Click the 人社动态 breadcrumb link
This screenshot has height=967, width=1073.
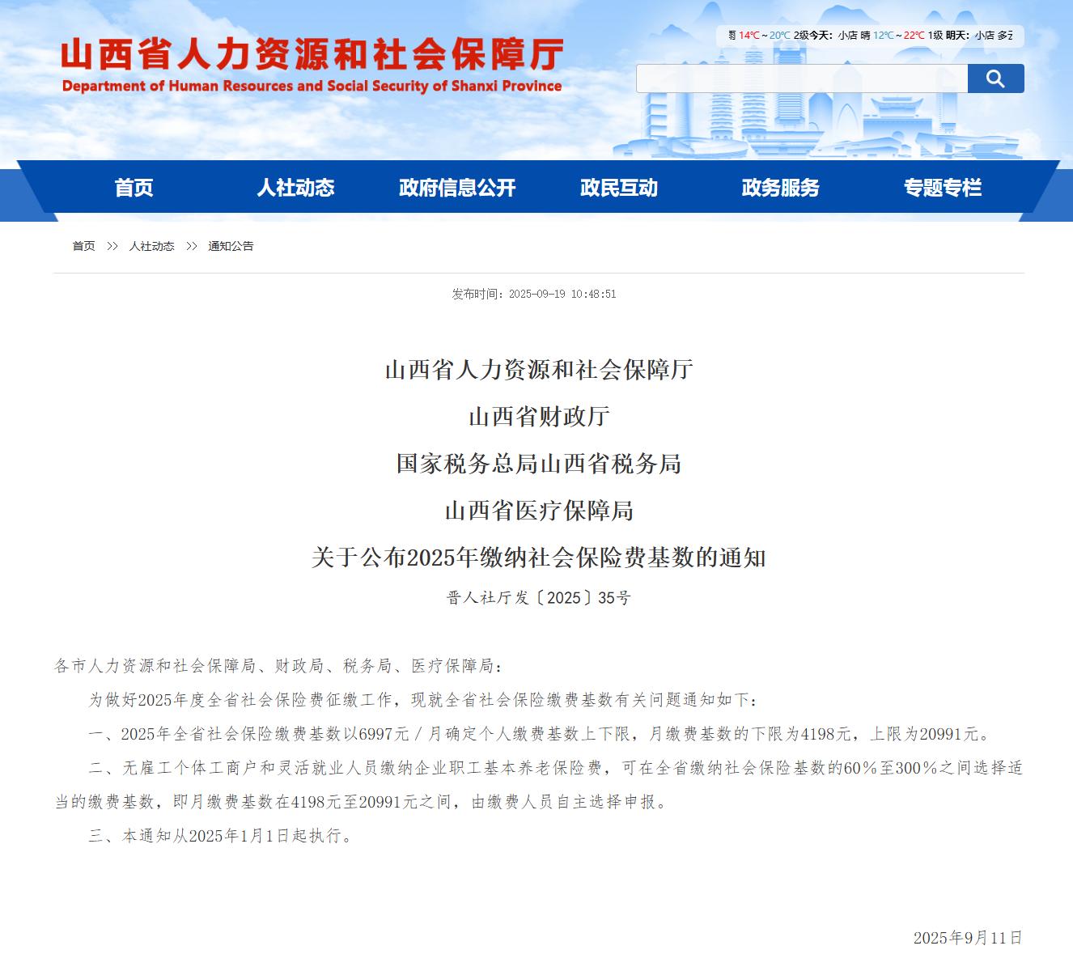click(151, 246)
